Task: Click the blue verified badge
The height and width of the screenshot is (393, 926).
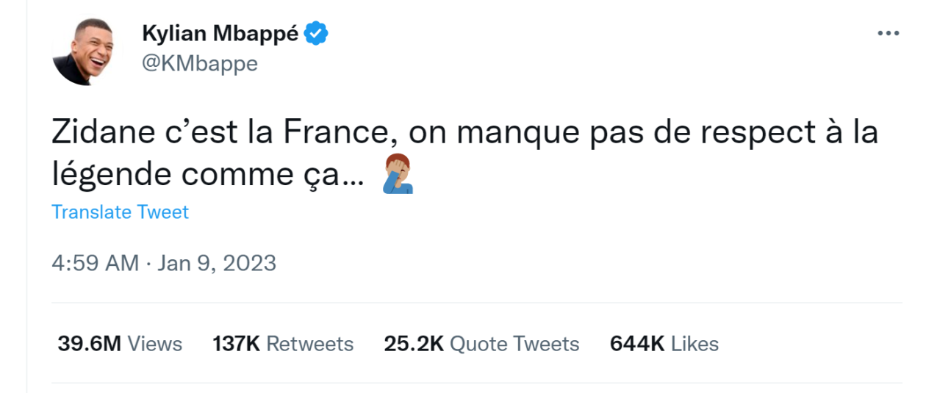Action: pos(316,33)
